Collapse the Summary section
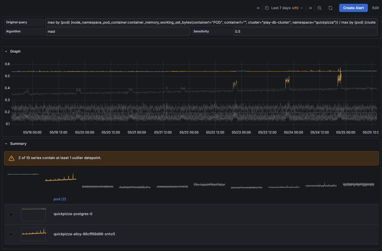This screenshot has width=382, height=251. (6, 144)
